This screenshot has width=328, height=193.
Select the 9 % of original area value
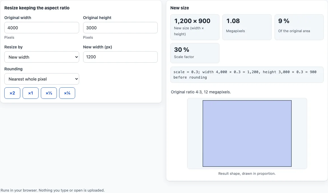tap(284, 21)
